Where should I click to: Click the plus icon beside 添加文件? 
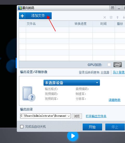coord(22,16)
